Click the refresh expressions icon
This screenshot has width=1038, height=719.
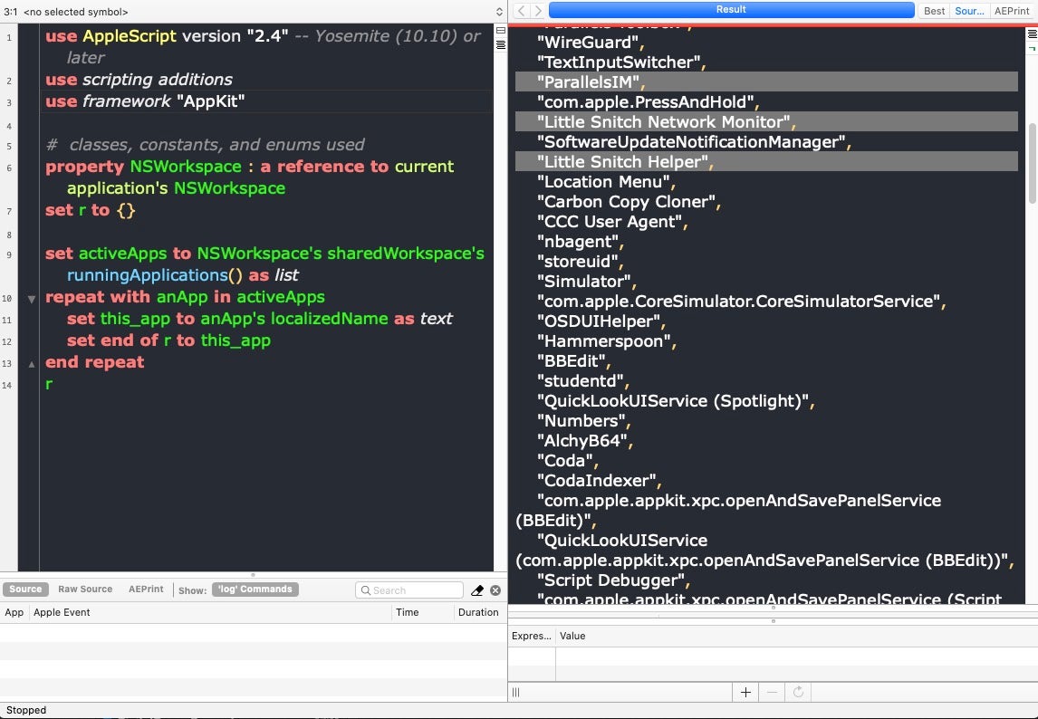(798, 692)
